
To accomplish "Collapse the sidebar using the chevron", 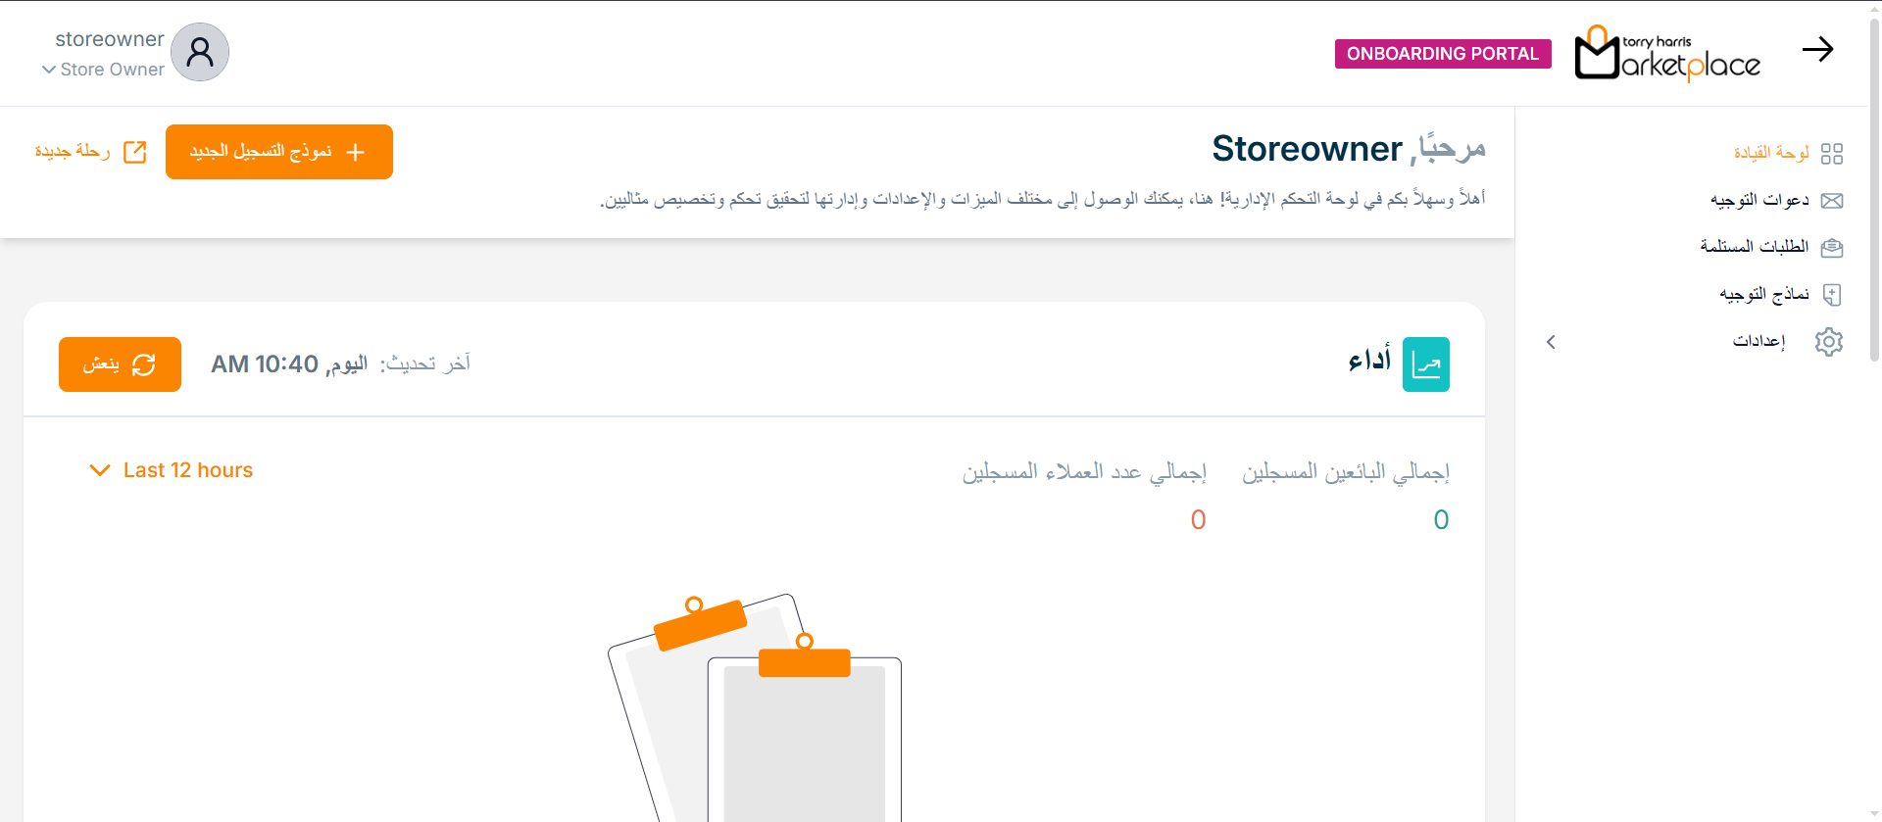I will (1551, 342).
